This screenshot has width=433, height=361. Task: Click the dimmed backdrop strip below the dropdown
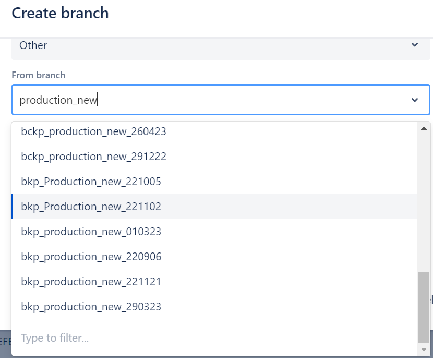point(5,344)
